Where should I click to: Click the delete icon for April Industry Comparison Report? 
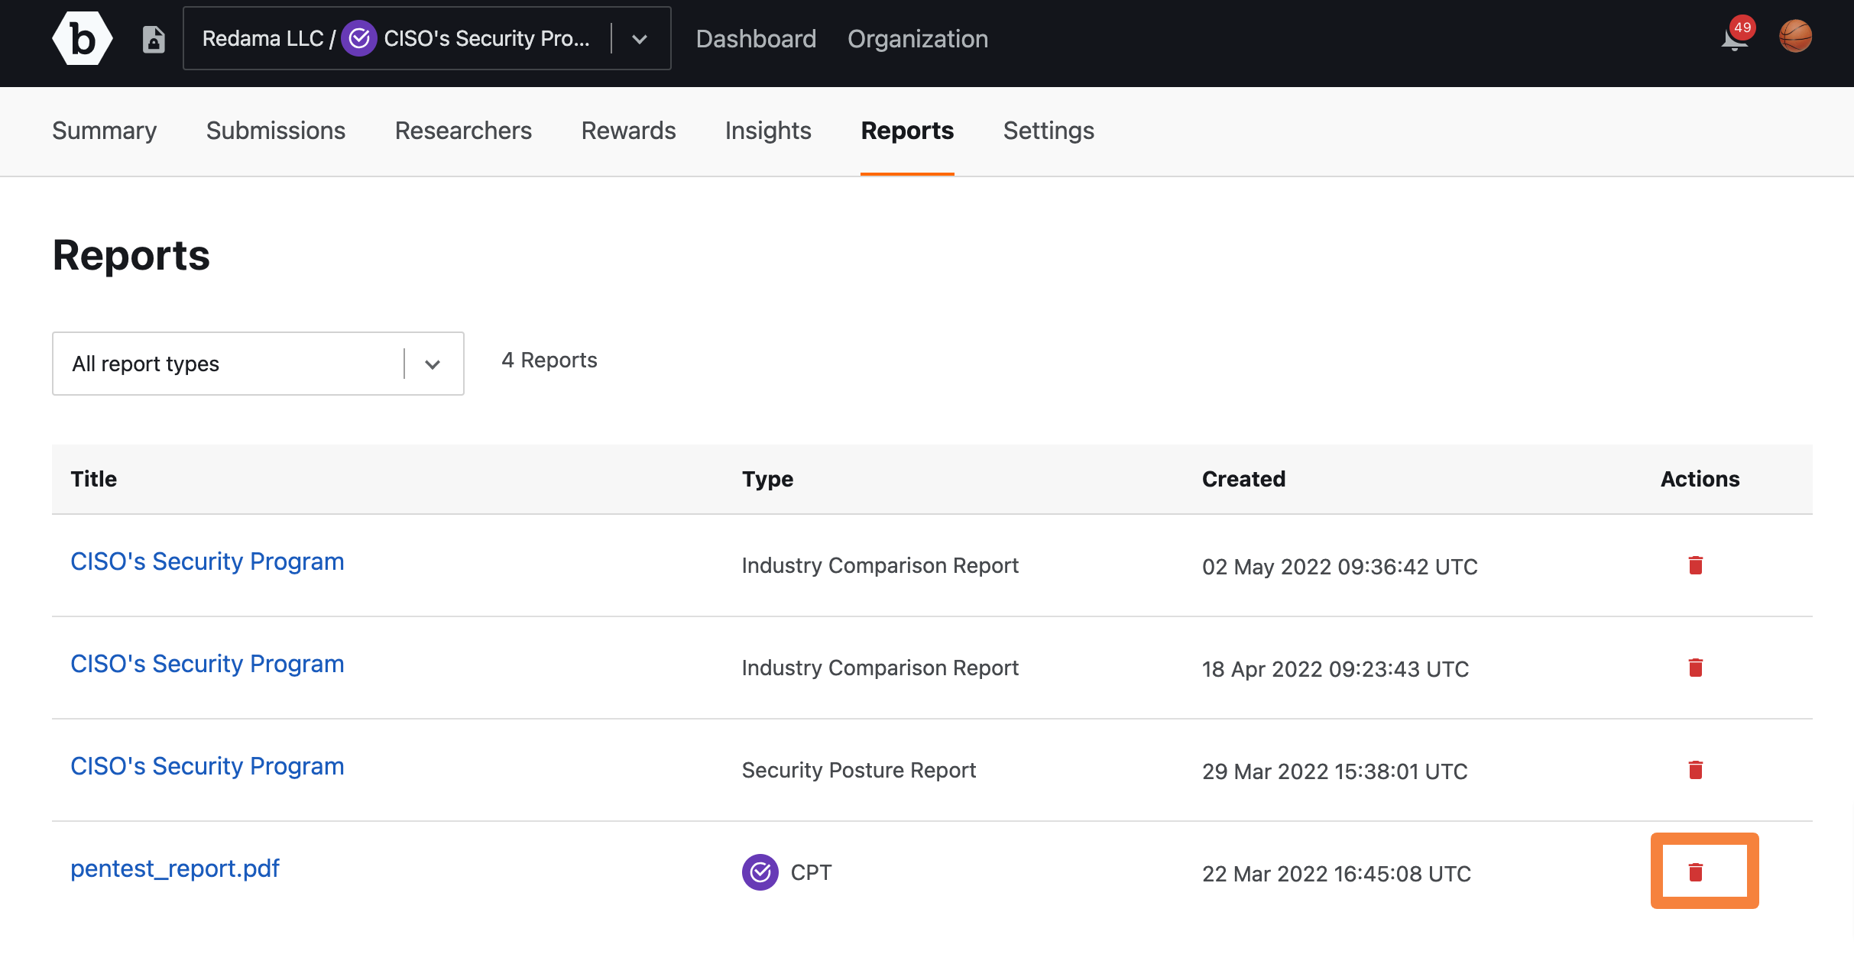pos(1696,668)
